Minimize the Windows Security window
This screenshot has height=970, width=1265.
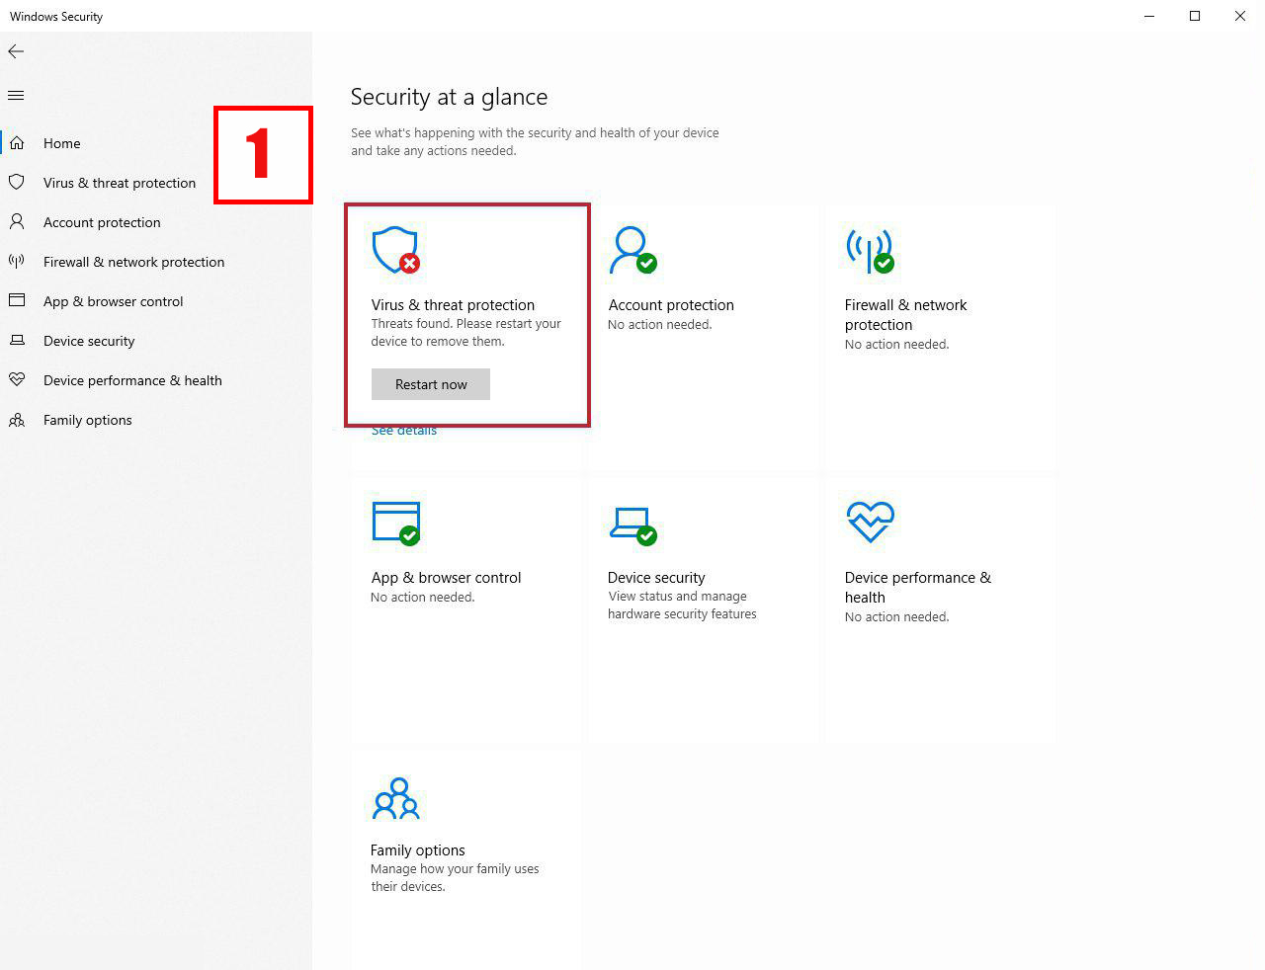pos(1149,17)
